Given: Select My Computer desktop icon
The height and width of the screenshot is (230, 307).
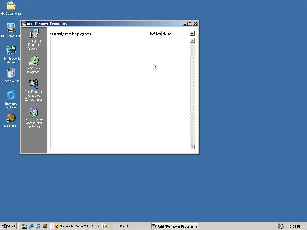Looking at the screenshot, I should [11, 30].
